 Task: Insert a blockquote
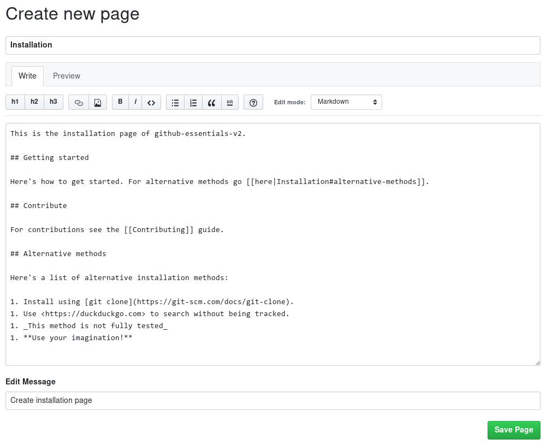pos(212,103)
